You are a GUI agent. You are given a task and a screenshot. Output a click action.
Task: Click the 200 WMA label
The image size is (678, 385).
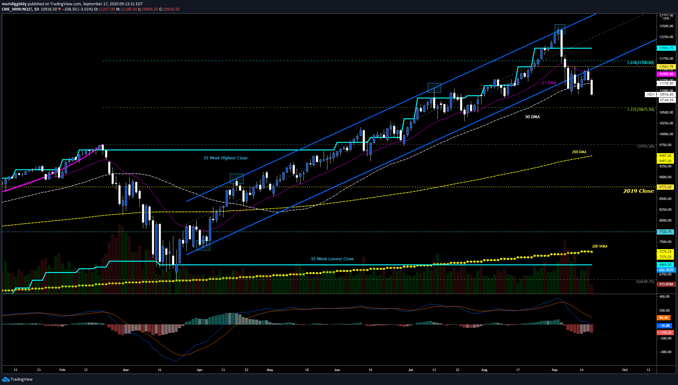600,246
